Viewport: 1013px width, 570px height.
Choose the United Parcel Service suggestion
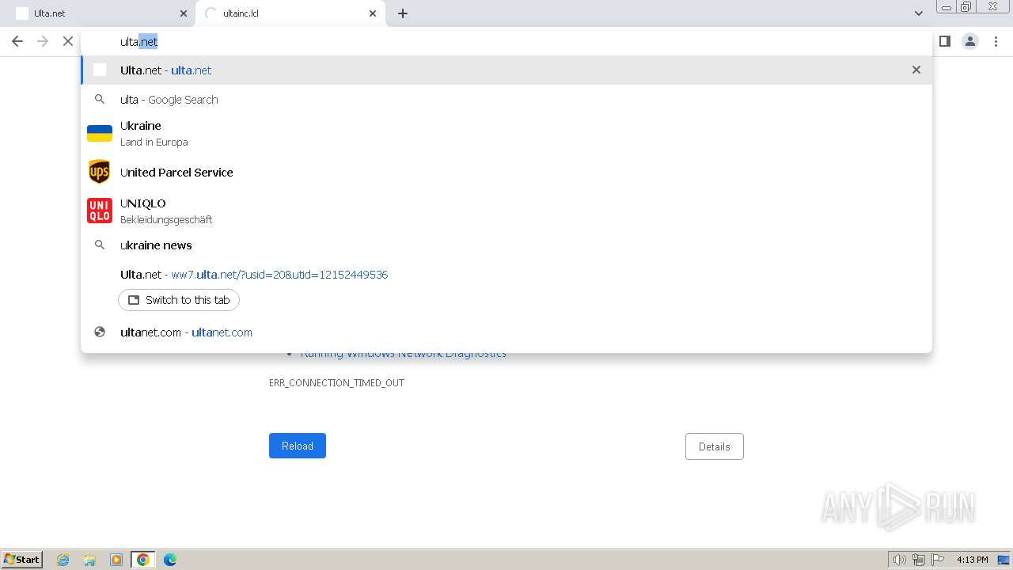[506, 172]
